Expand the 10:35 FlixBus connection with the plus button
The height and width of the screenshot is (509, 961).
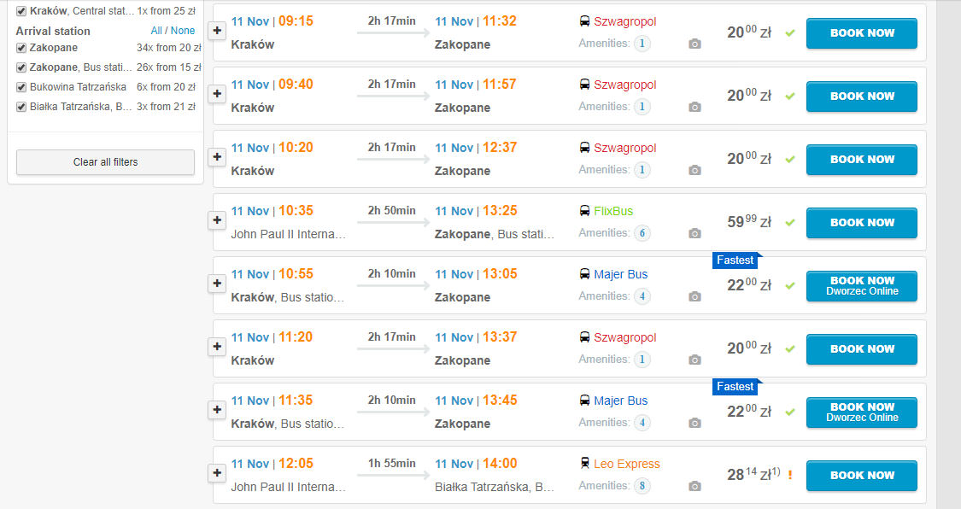pyautogui.click(x=217, y=220)
